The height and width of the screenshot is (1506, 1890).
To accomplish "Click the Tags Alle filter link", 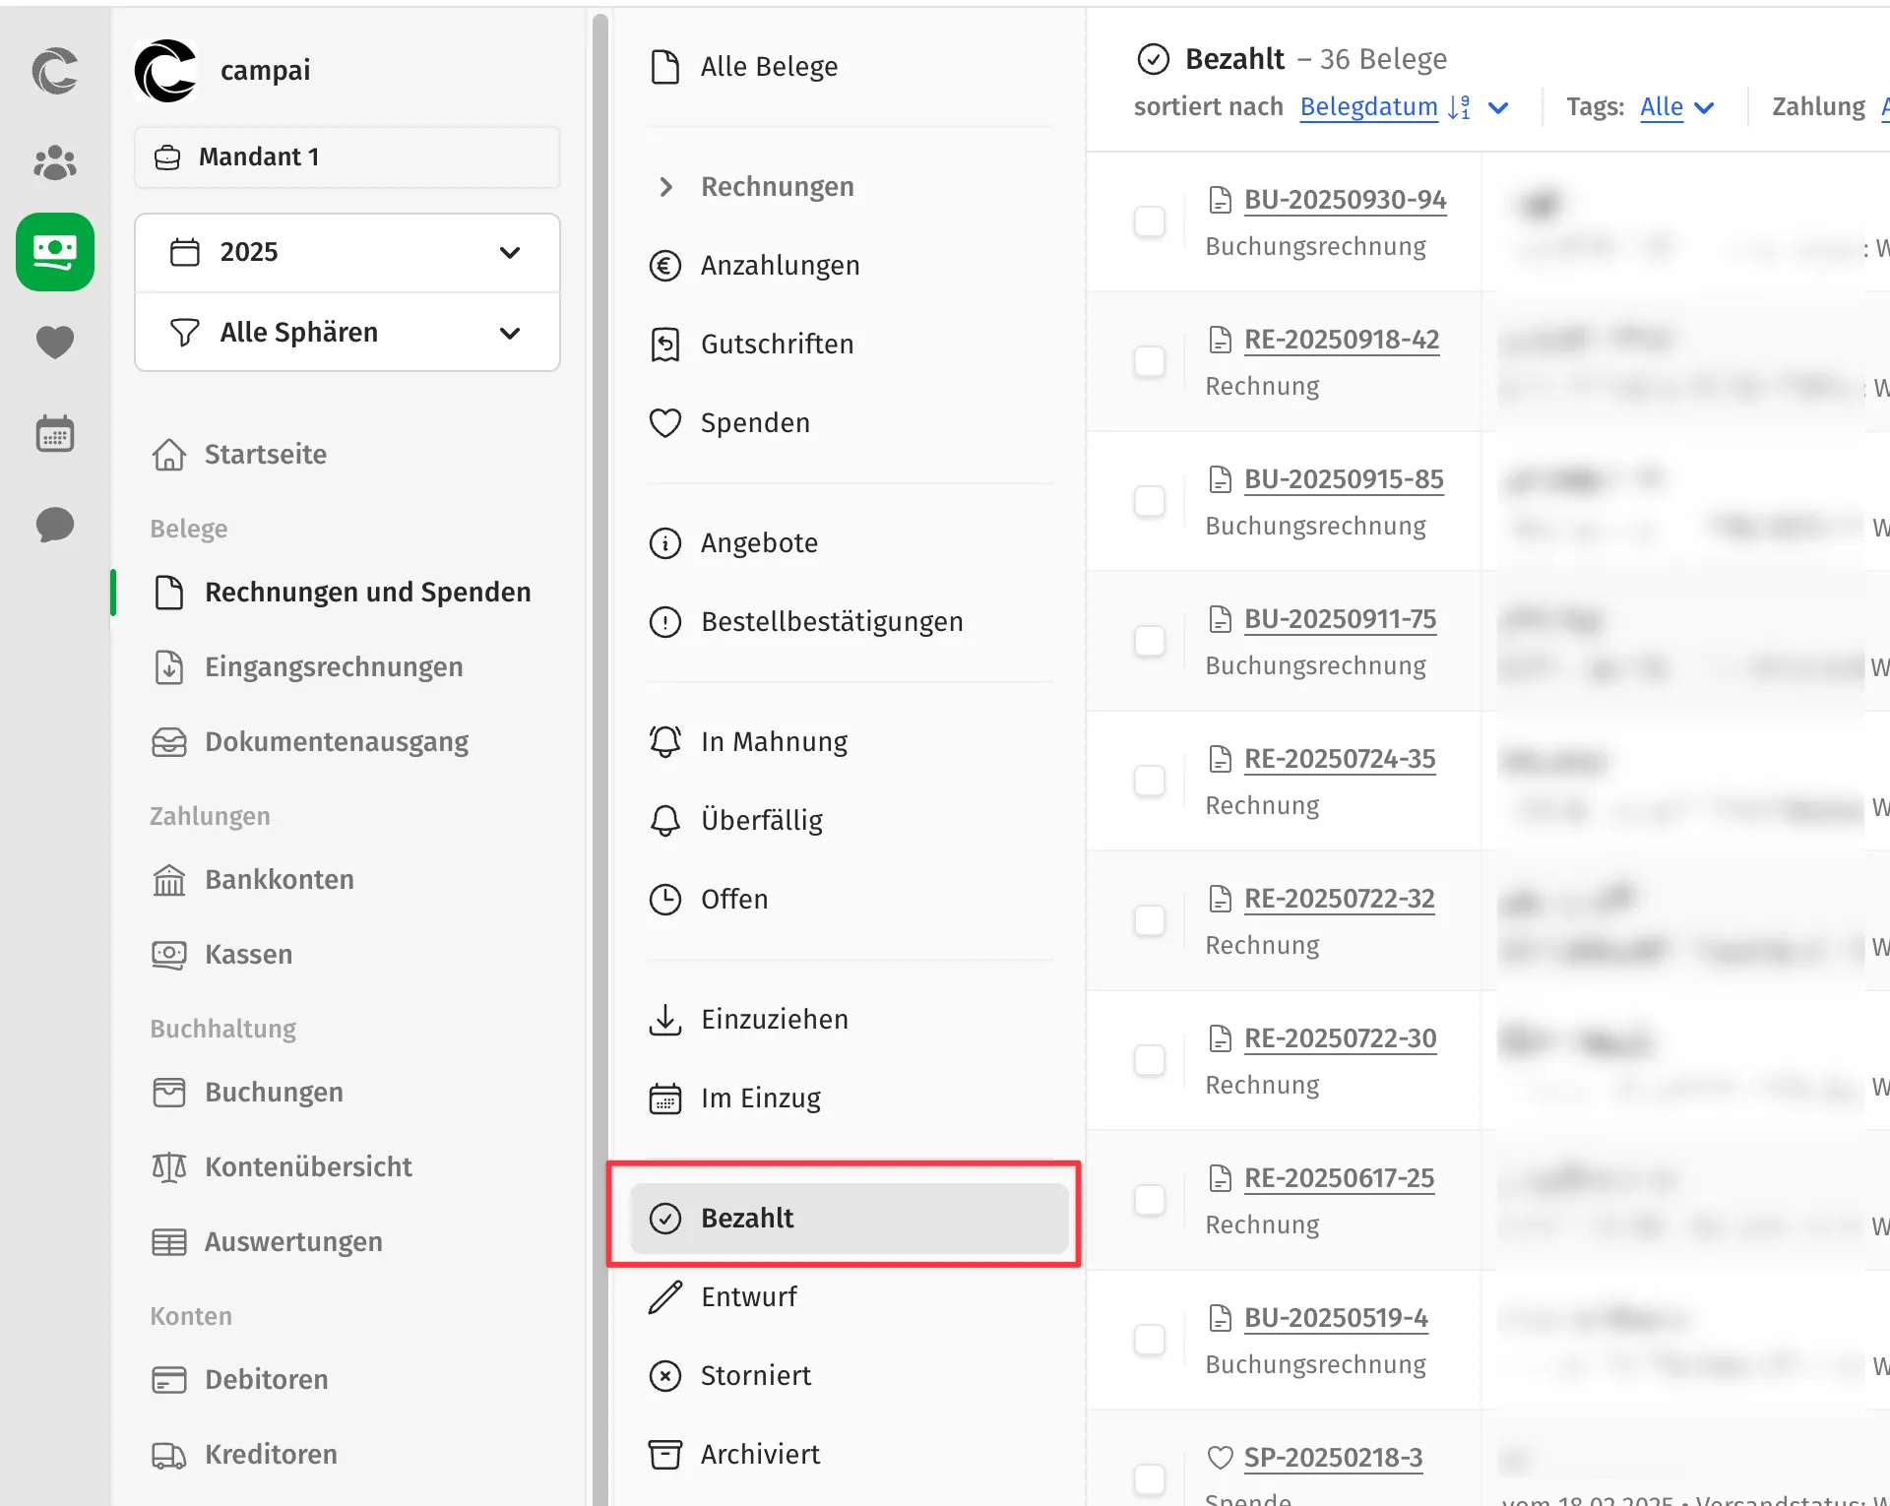I will click(x=1661, y=107).
